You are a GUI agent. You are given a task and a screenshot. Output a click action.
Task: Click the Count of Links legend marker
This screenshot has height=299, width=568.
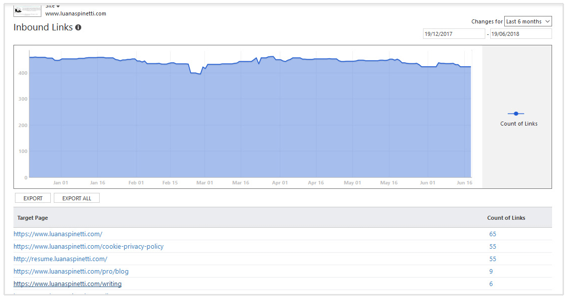[516, 114]
